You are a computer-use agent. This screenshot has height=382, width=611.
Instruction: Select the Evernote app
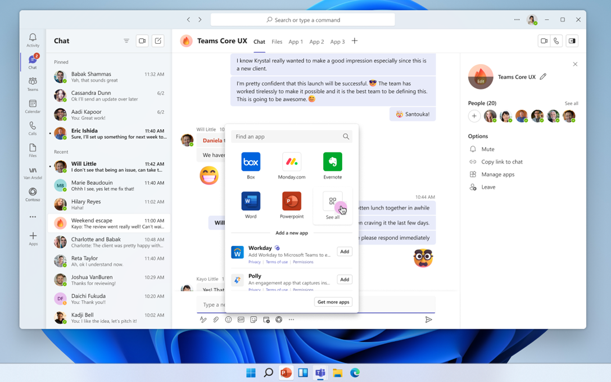coord(332,166)
